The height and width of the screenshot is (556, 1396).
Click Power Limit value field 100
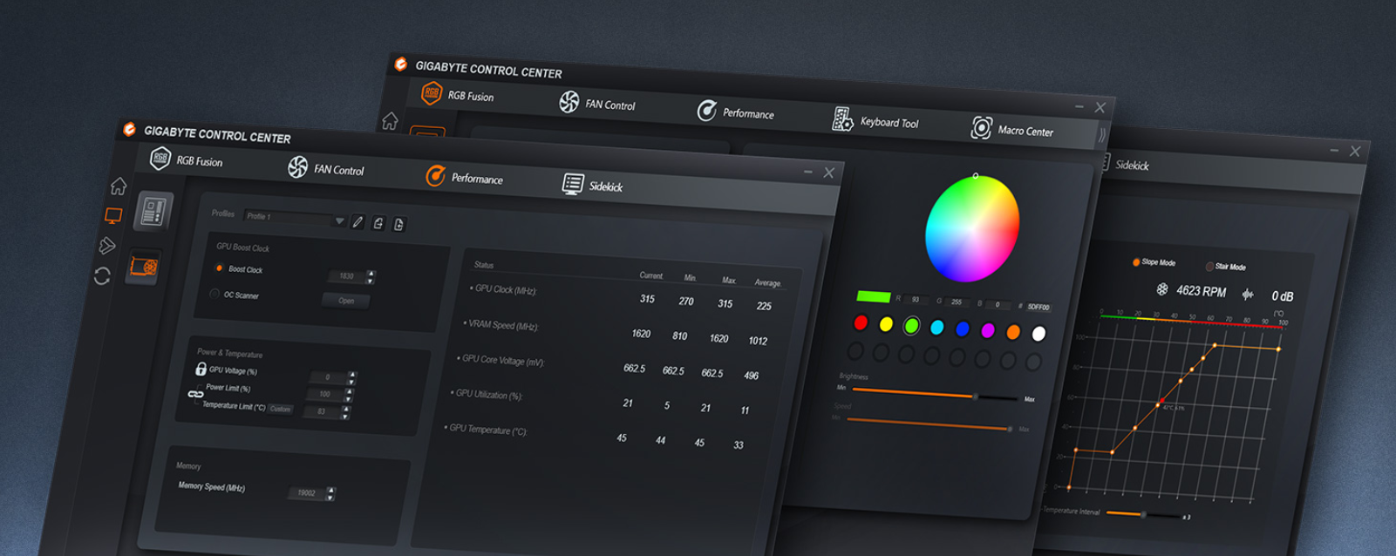pyautogui.click(x=324, y=394)
